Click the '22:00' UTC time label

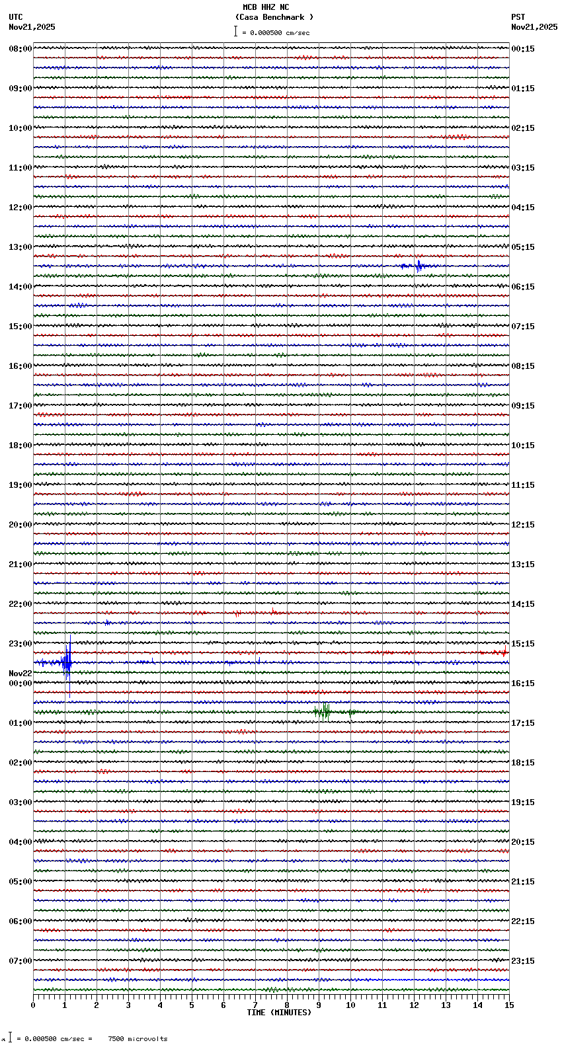20,604
